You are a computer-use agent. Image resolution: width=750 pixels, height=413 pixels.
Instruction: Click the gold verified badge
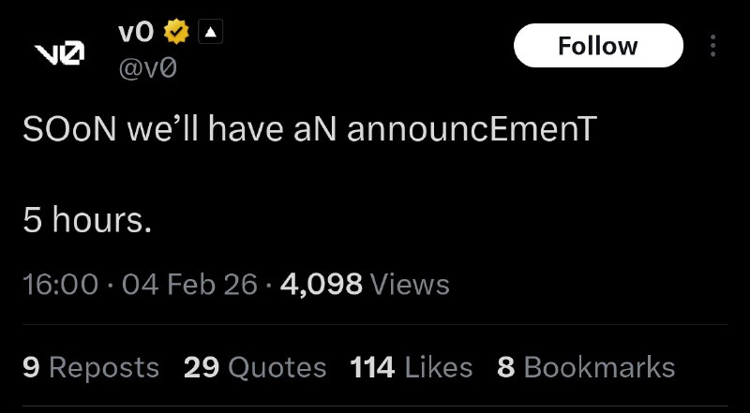[x=177, y=33]
